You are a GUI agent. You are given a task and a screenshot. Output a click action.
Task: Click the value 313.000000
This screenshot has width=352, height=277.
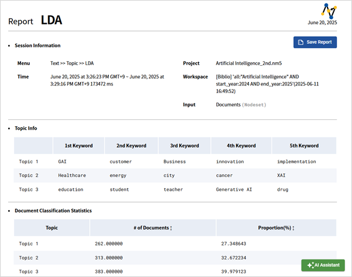pyautogui.click(x=108, y=258)
